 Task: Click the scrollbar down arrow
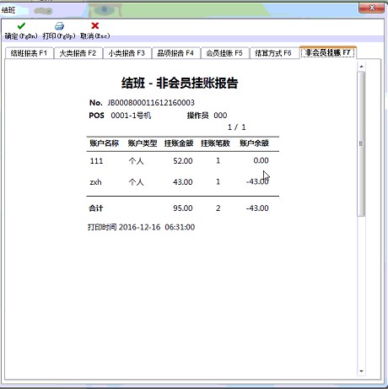[x=362, y=371]
